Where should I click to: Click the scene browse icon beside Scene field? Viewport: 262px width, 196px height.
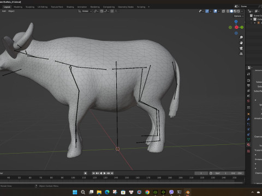coord(236,7)
